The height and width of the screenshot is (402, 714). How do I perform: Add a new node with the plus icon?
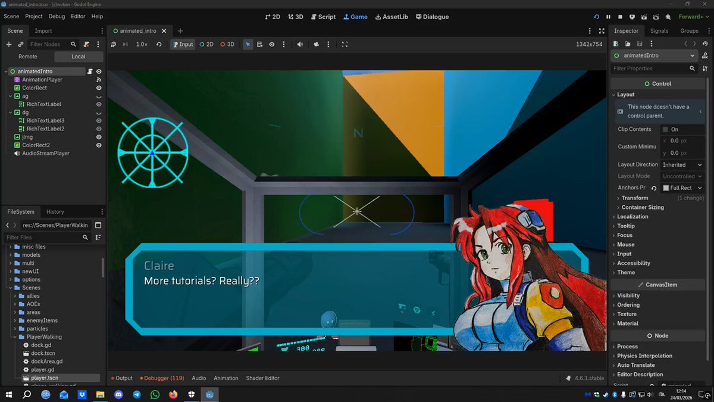coord(9,44)
